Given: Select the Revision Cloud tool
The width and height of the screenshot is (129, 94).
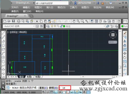Looking at the screenshot, I should 3,62.
